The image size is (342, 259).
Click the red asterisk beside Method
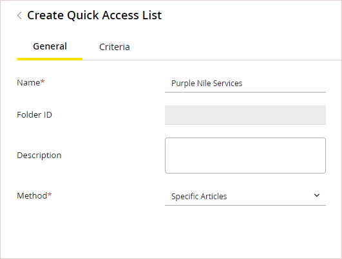tap(50, 194)
